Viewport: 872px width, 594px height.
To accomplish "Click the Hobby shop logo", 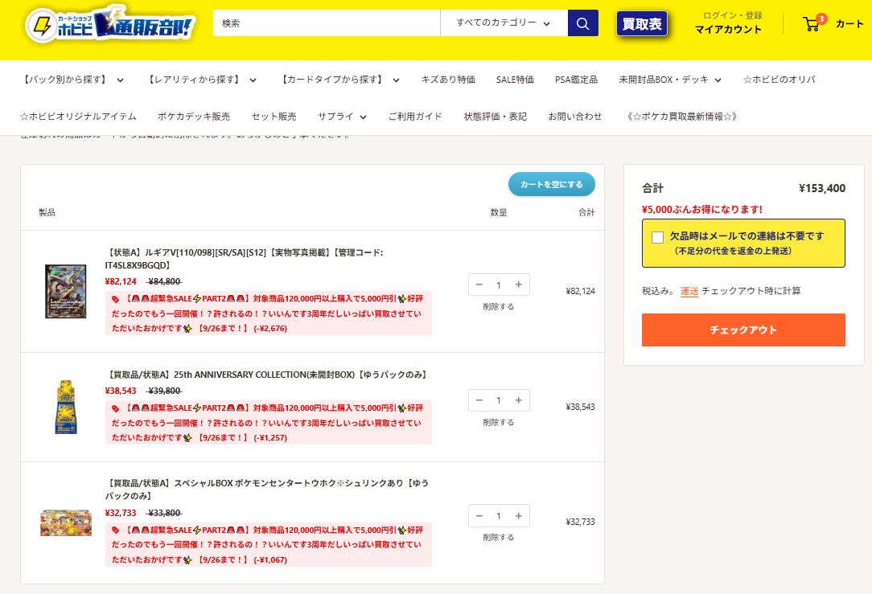I will click(110, 26).
